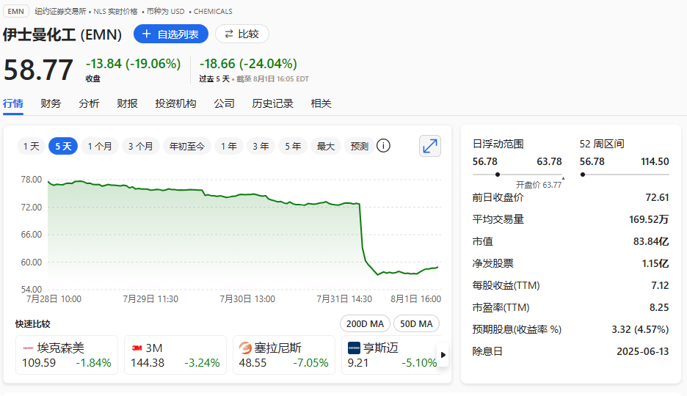
Task: Toggle the 200D MA overlay
Action: [365, 324]
